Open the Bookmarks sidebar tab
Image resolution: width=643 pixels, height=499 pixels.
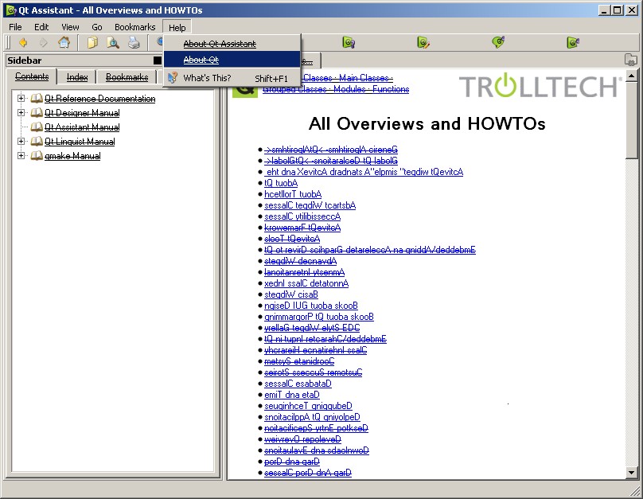click(127, 77)
